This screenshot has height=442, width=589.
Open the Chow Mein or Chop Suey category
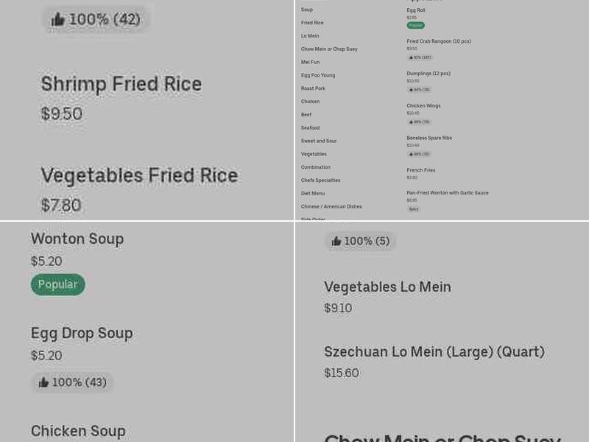330,49
